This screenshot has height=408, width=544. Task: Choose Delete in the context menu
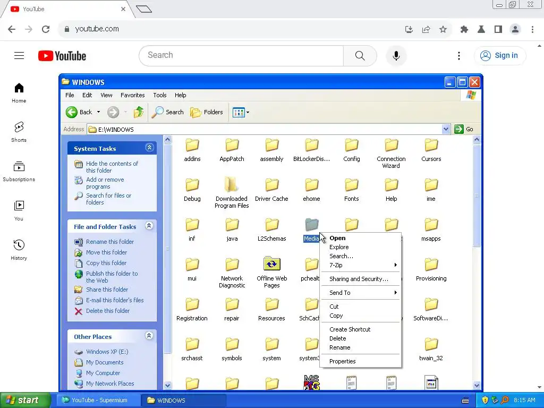(x=360, y=338)
